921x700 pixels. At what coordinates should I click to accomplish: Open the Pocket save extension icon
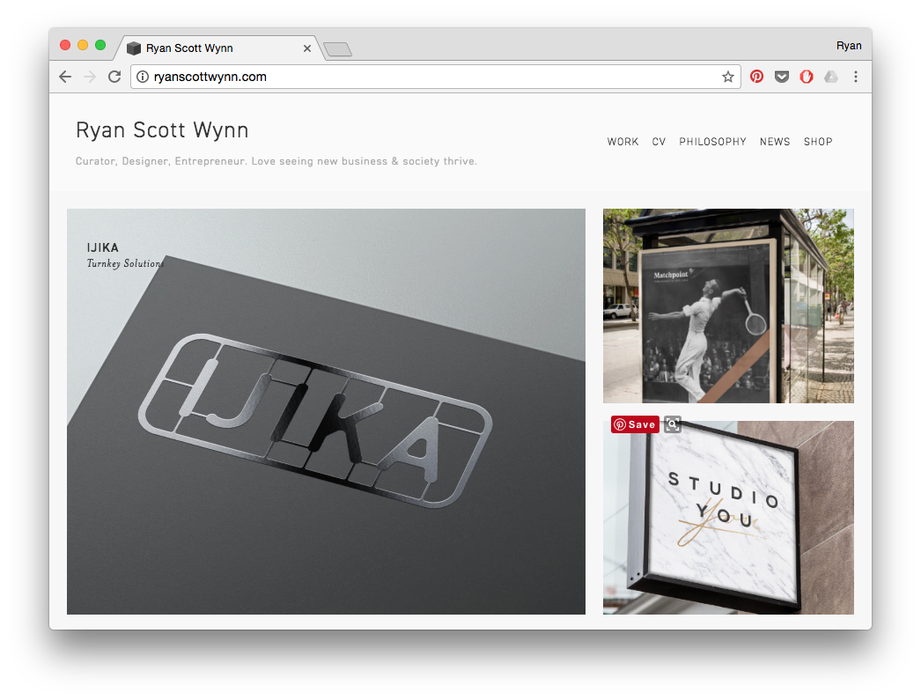point(781,77)
